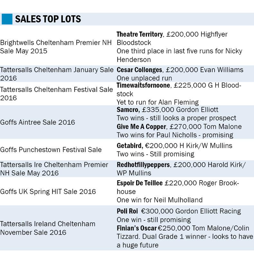Select the Espoir De Teillee lot name
Viewport: 254px width, 254px height.
140,183
